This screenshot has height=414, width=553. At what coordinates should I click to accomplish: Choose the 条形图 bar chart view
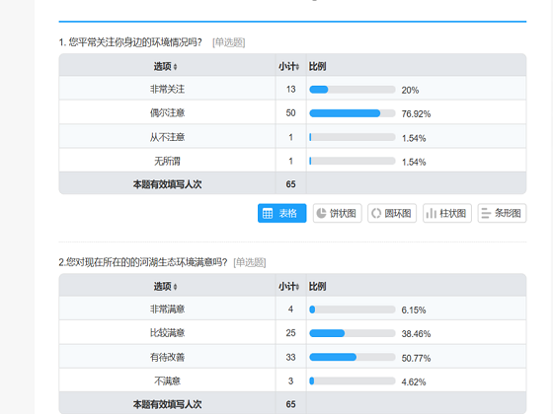[502, 213]
